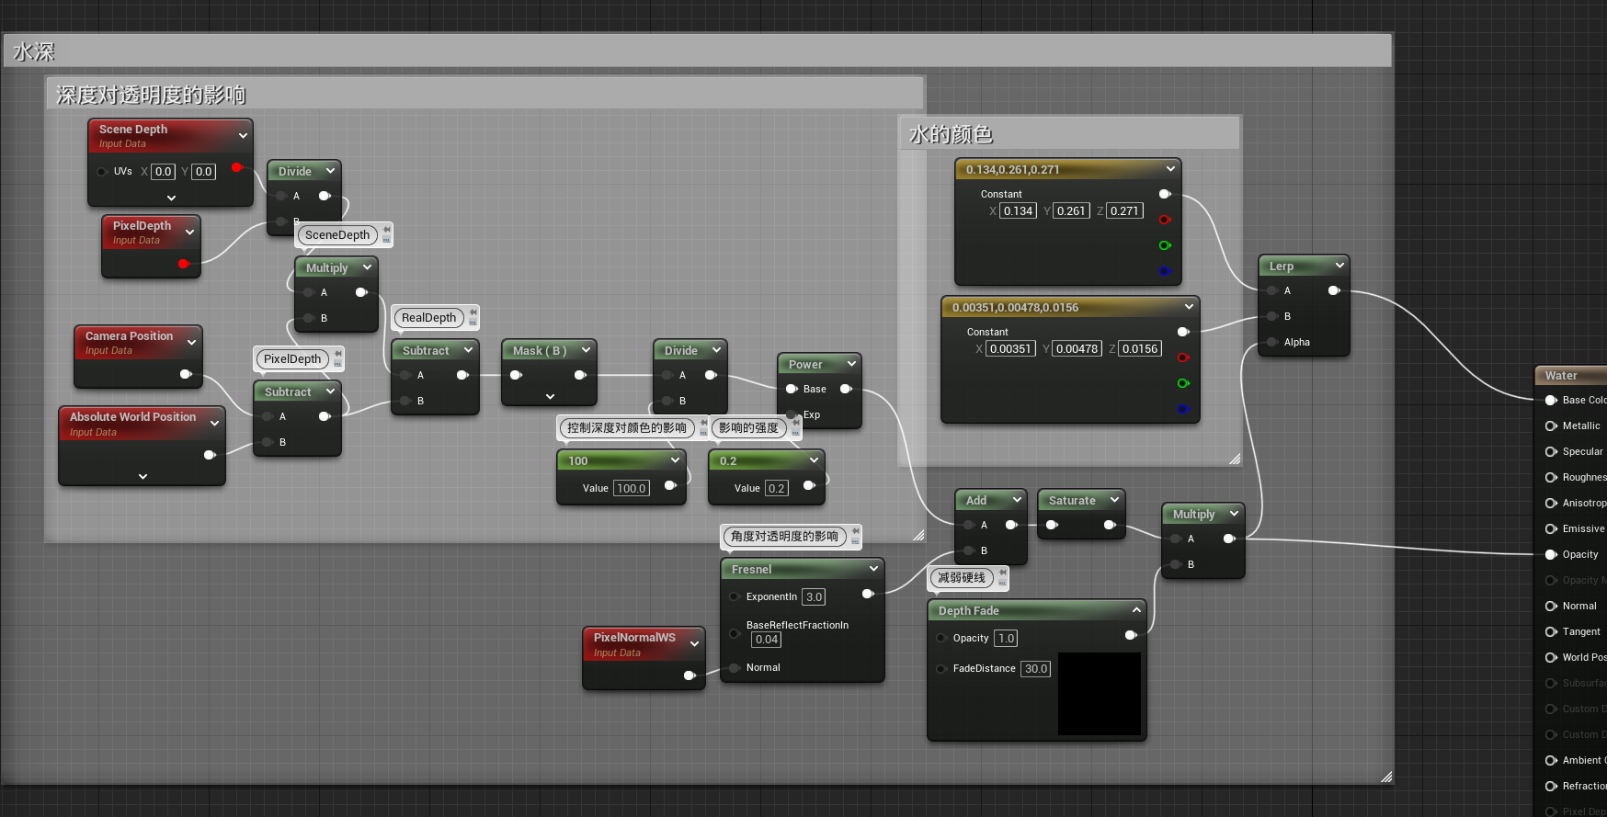This screenshot has height=817, width=1607.
Task: Edit the Z 0.0156 constant field
Action: 1140,348
